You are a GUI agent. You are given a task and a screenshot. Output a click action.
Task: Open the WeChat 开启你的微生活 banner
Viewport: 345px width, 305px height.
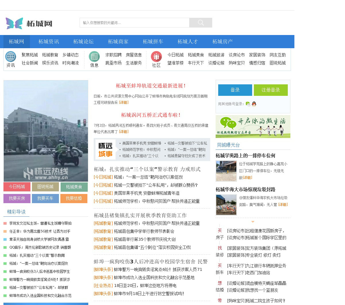[253, 127]
